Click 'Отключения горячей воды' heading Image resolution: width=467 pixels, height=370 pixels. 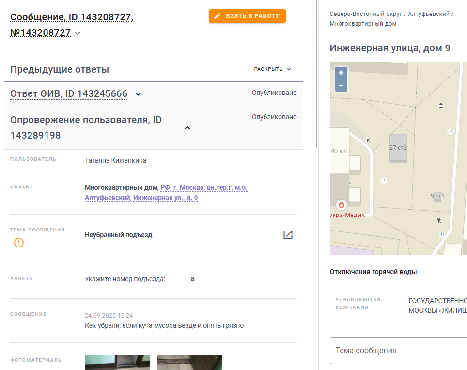[373, 272]
